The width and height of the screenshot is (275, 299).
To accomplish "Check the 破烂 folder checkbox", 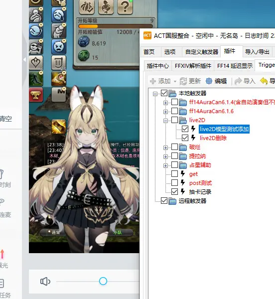I will pos(174,147).
